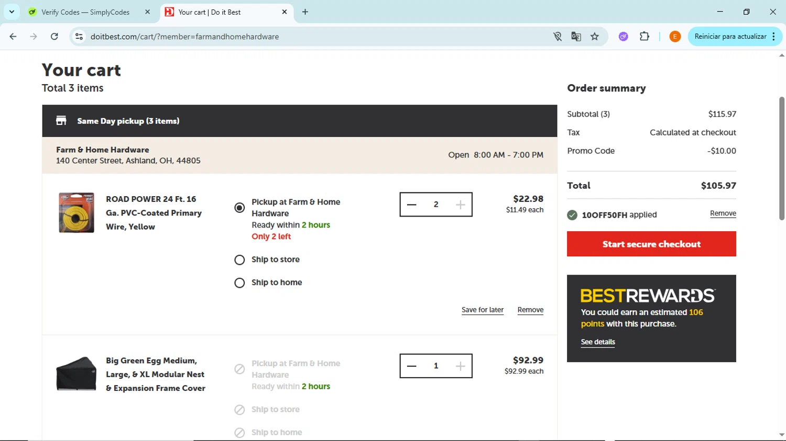Click the -$10.00 promo discount value
The width and height of the screenshot is (786, 441).
722,151
